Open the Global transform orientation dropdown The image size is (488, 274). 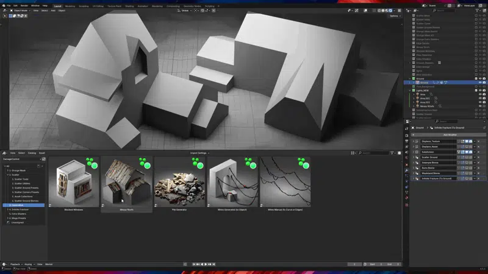tap(184, 10)
